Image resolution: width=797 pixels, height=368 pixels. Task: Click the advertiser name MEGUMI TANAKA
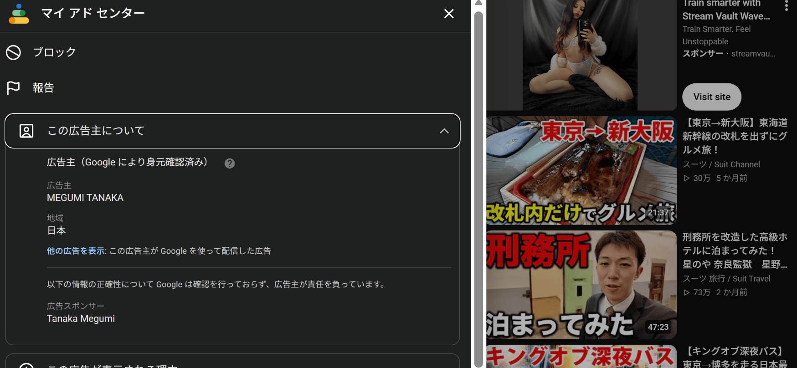(x=85, y=198)
